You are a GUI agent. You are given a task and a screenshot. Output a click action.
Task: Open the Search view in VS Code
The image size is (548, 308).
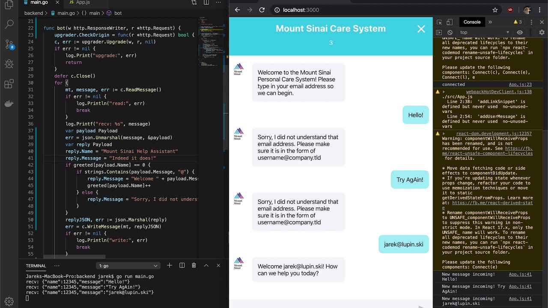tap(9, 24)
